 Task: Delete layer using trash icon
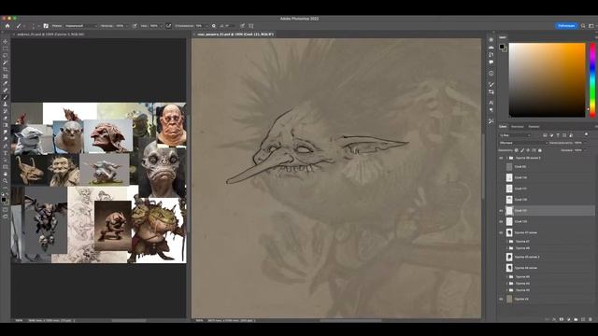[x=591, y=319]
